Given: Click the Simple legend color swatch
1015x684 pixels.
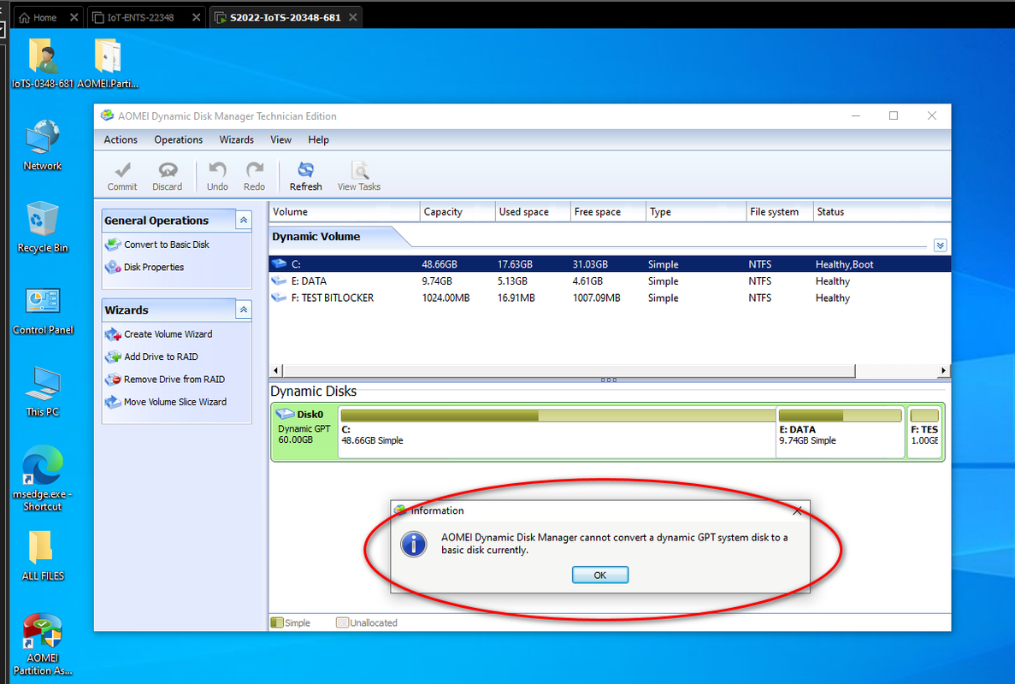Looking at the screenshot, I should (277, 622).
